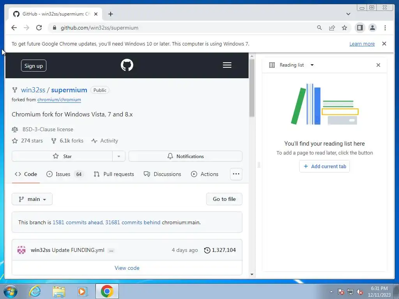Image resolution: width=399 pixels, height=299 pixels.
Task: Show more repository tabs via ellipsis
Action: coord(236,174)
